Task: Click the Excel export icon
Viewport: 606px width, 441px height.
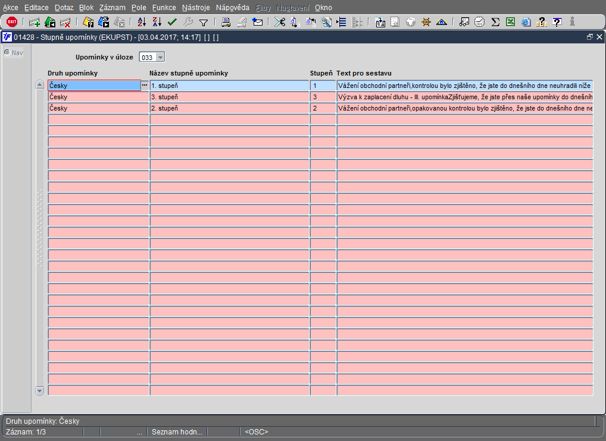Action: pos(511,23)
